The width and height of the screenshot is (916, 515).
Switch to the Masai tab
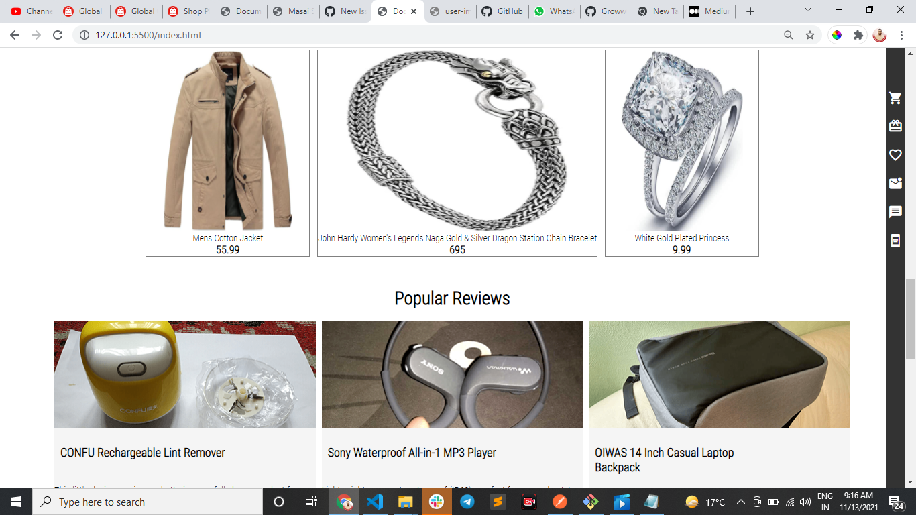[x=292, y=11]
